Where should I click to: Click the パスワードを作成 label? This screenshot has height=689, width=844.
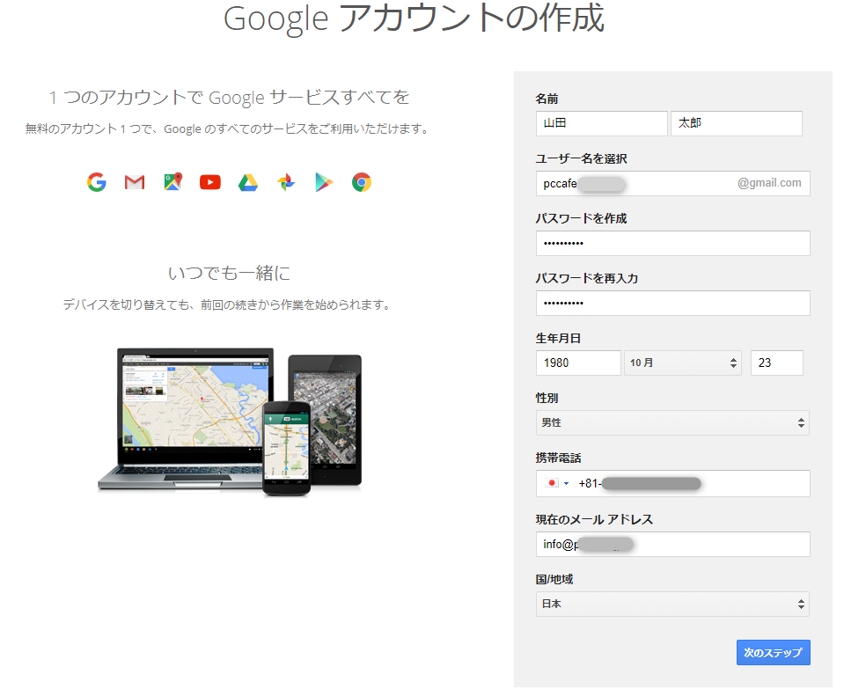[582, 218]
